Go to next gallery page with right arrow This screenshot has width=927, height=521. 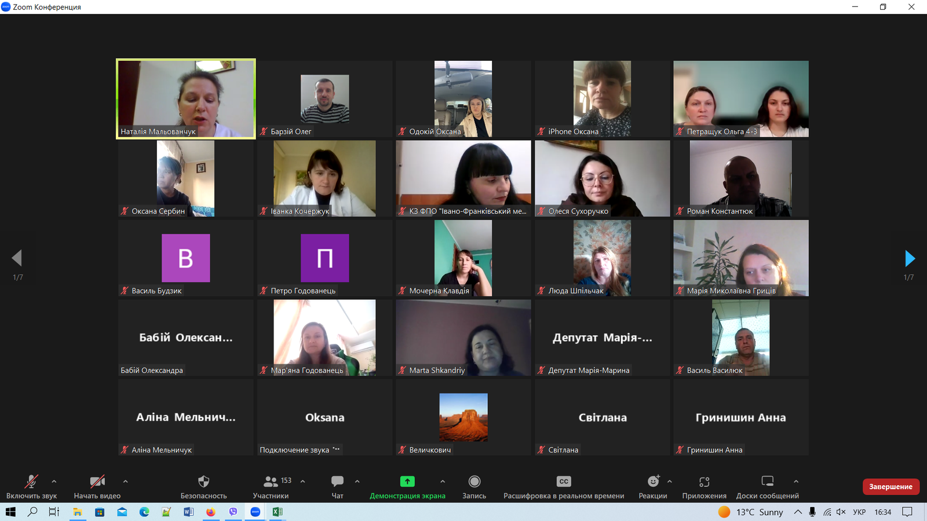[909, 258]
